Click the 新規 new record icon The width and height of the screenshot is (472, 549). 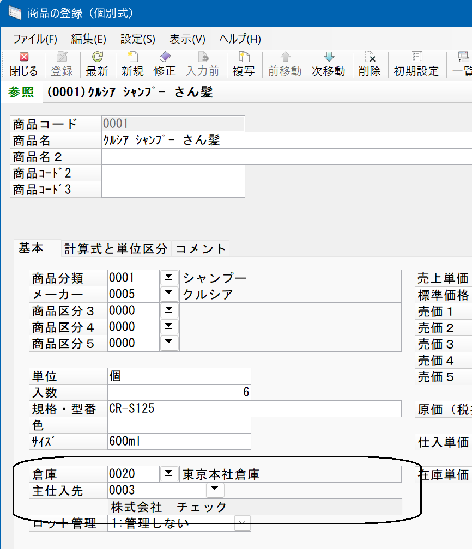132,57
